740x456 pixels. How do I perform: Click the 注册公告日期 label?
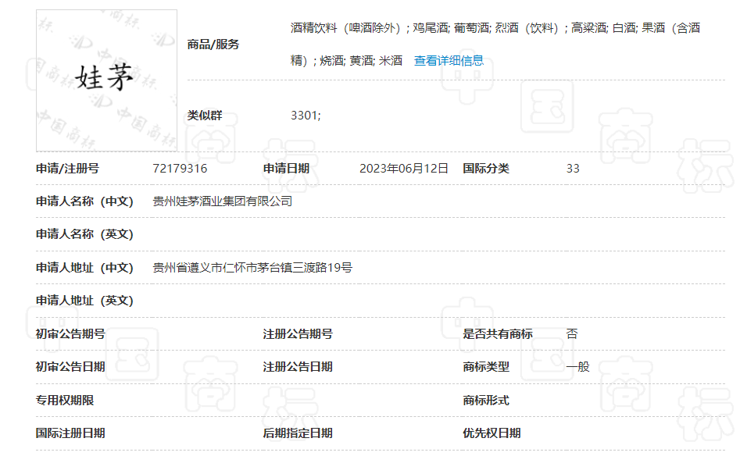click(x=298, y=367)
